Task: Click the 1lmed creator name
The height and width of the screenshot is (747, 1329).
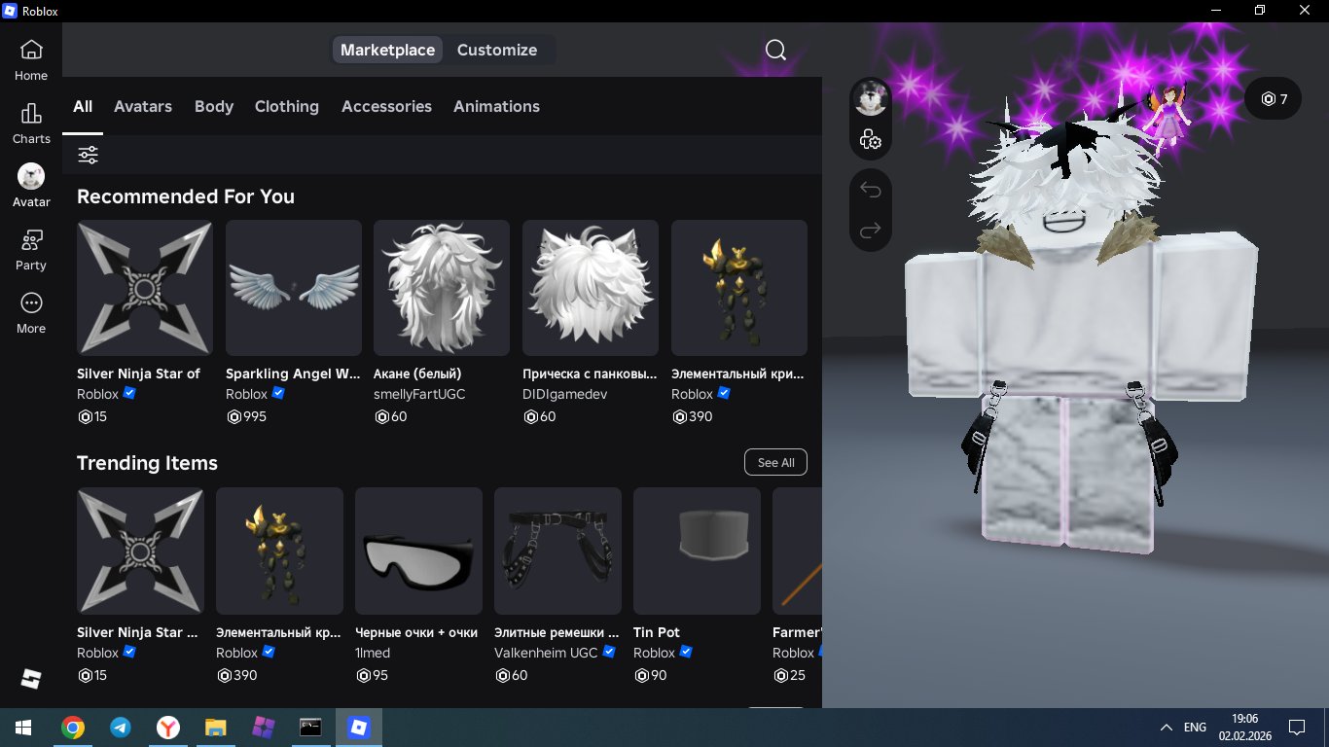Action: coord(372,653)
